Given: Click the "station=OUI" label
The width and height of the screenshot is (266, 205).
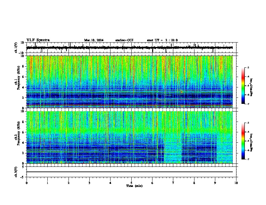Looking at the screenshot, I should [x=124, y=40].
